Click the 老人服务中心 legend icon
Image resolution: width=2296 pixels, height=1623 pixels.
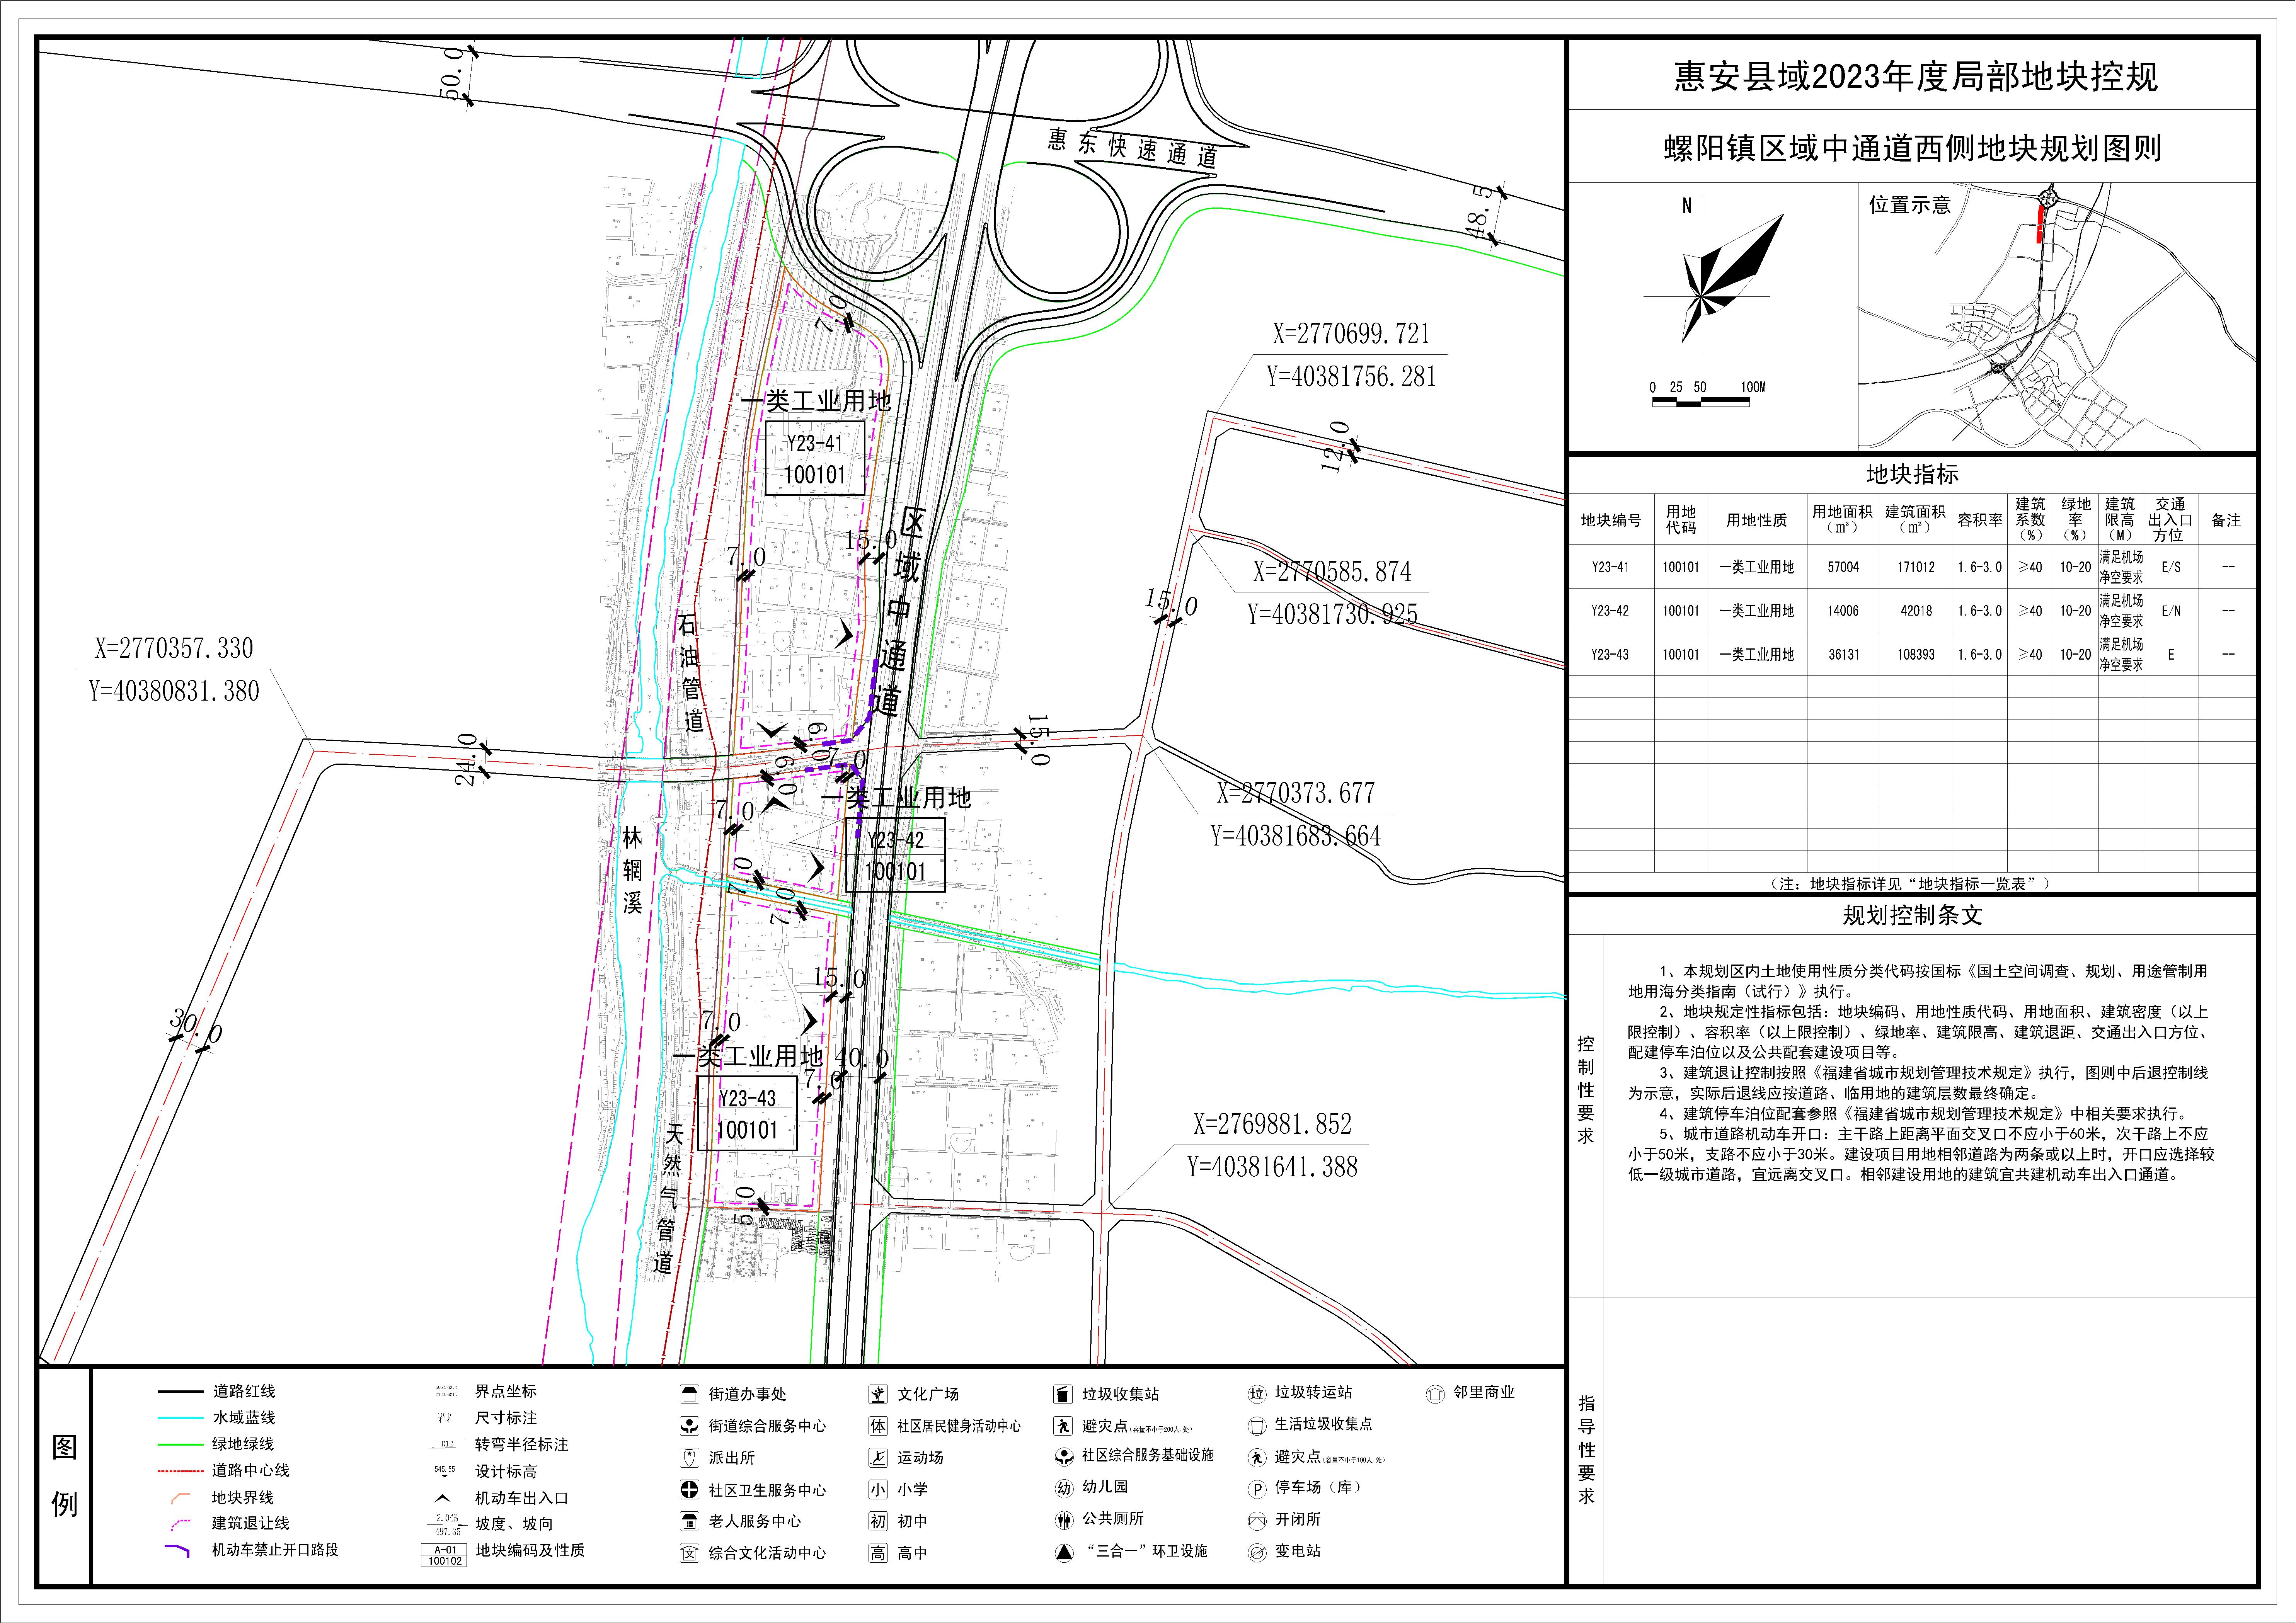[x=689, y=1521]
